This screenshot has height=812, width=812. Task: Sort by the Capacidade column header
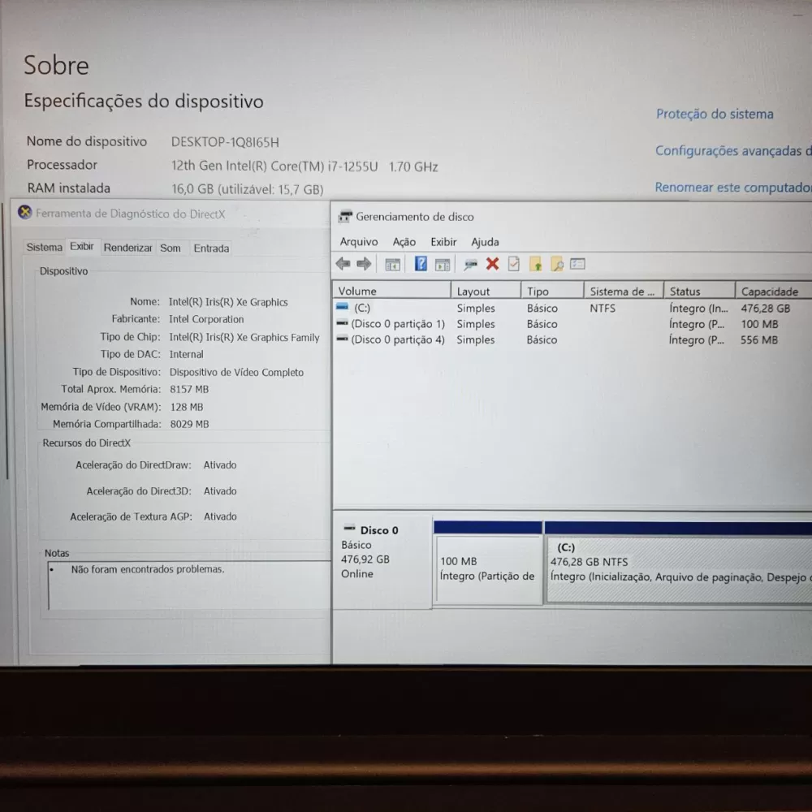(774, 291)
